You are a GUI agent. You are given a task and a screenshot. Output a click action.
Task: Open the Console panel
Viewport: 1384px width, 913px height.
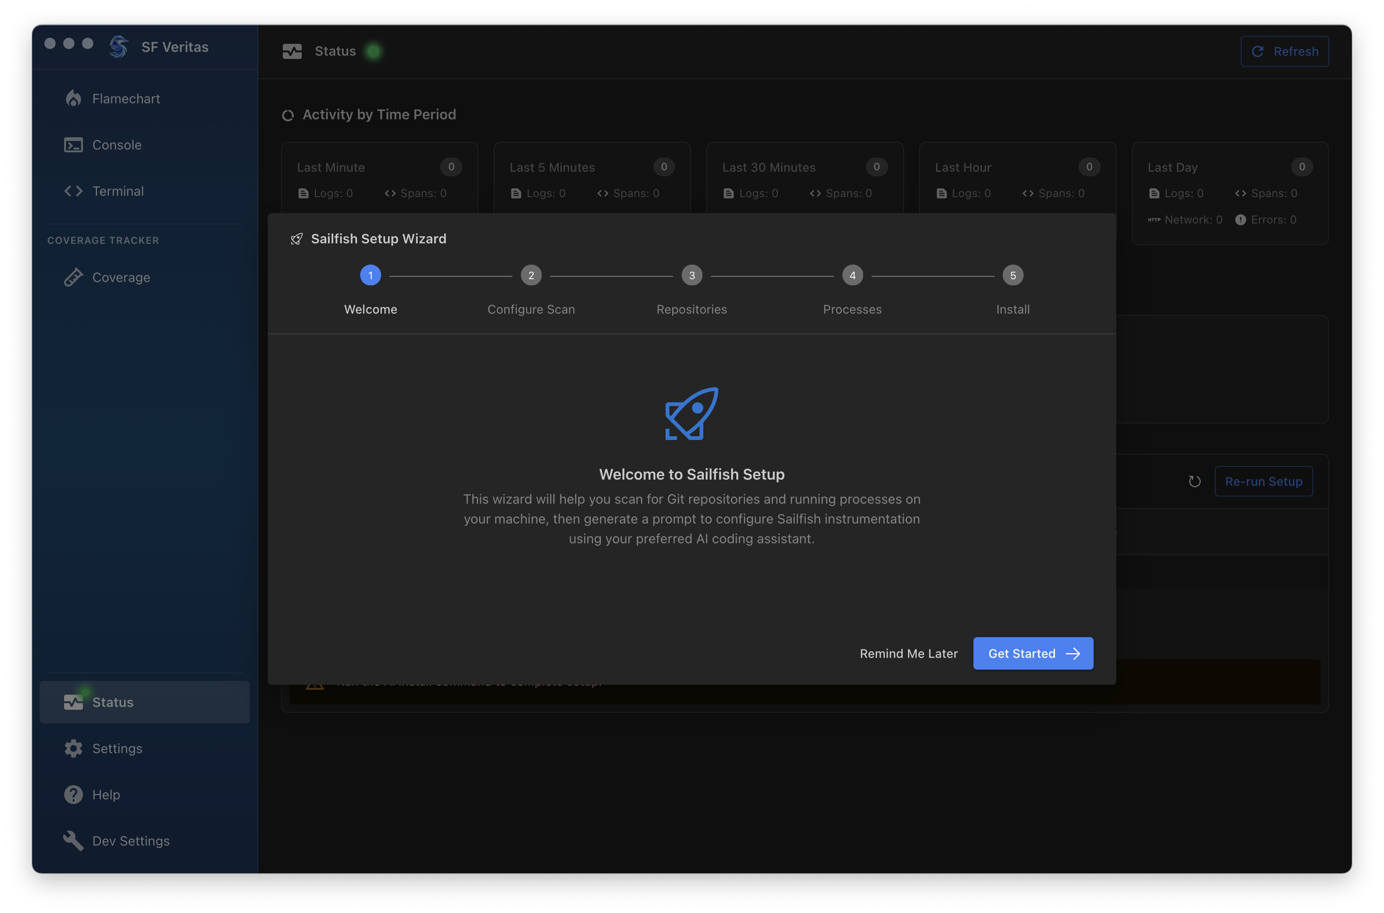[116, 144]
